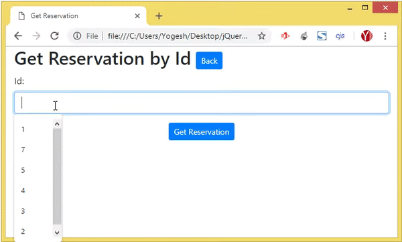Go back using the browser back arrow
The image size is (402, 242).
18,36
